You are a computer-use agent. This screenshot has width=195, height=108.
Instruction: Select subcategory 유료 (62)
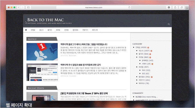click(146, 73)
